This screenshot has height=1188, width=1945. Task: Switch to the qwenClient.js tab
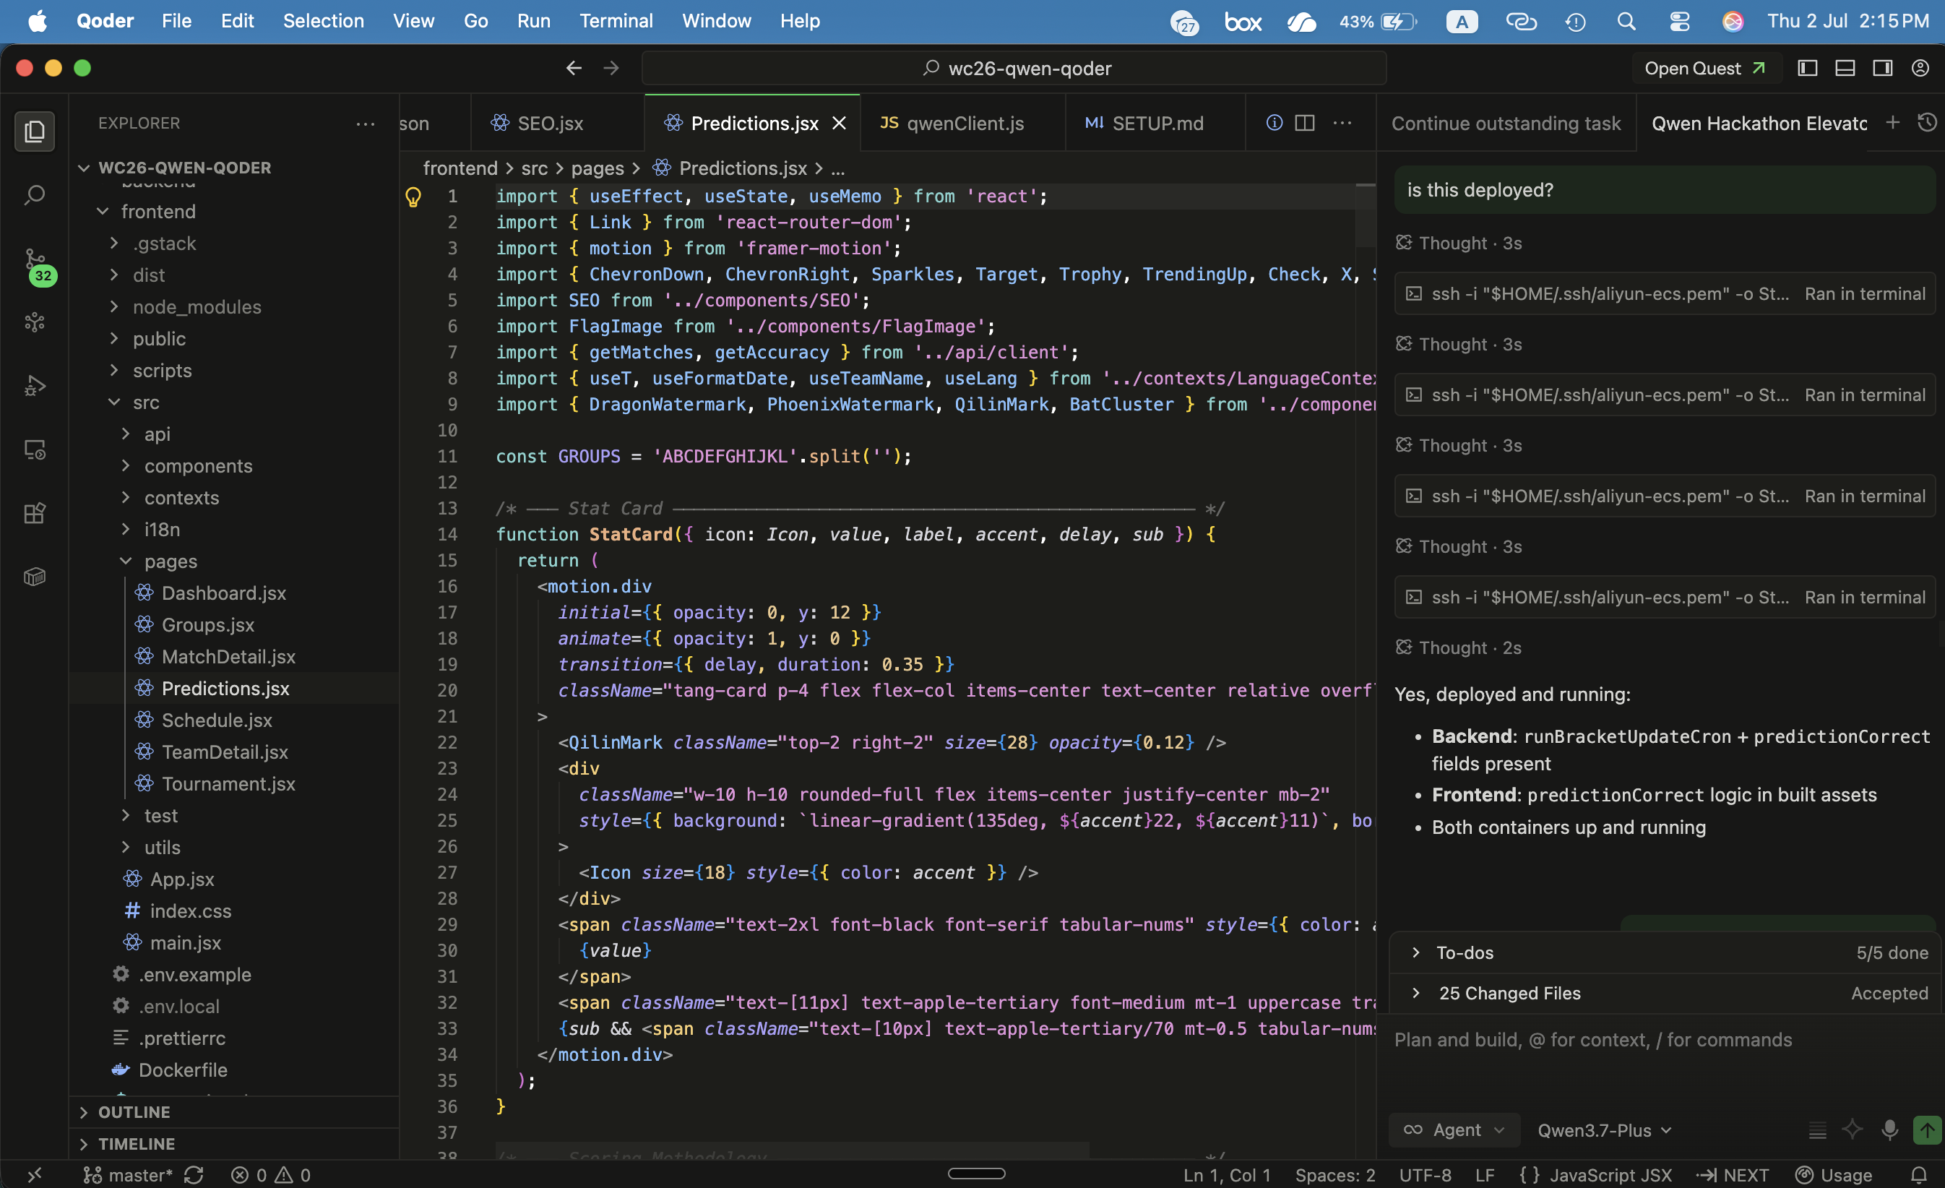click(964, 123)
